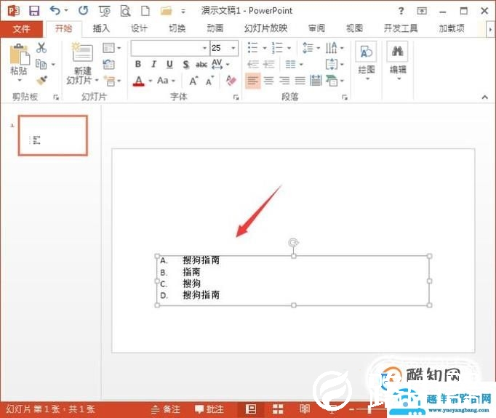Viewport: 496px width, 418px height.
Task: Clear all formatting eraser icon
Action: coord(231,81)
